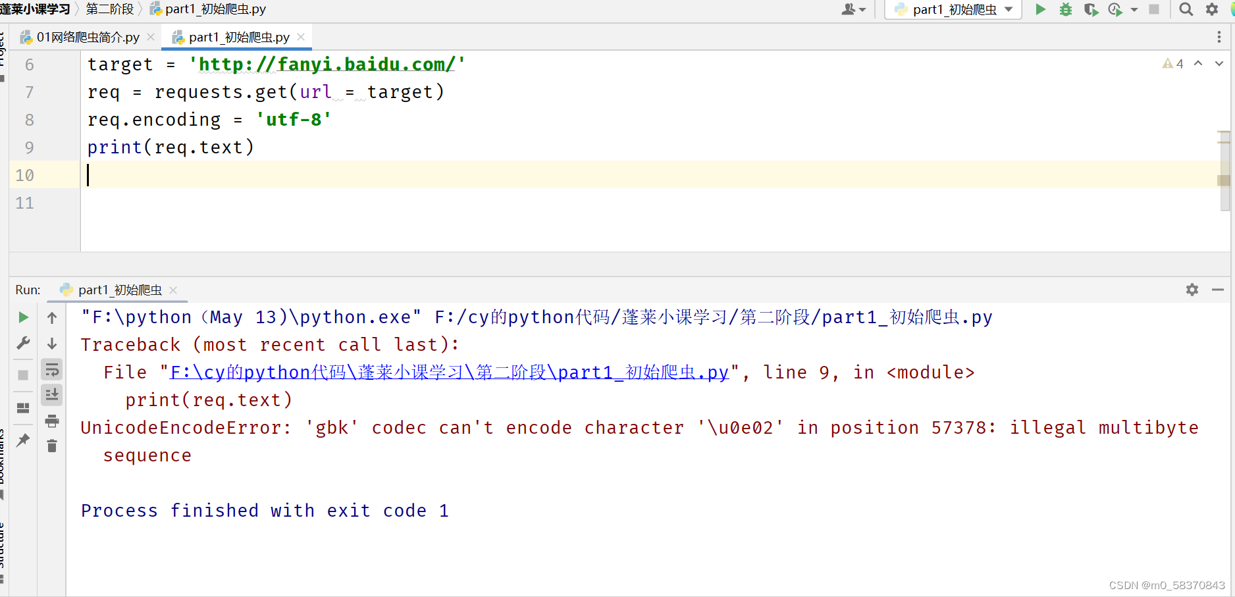Run the script with the green play button

click(1040, 10)
